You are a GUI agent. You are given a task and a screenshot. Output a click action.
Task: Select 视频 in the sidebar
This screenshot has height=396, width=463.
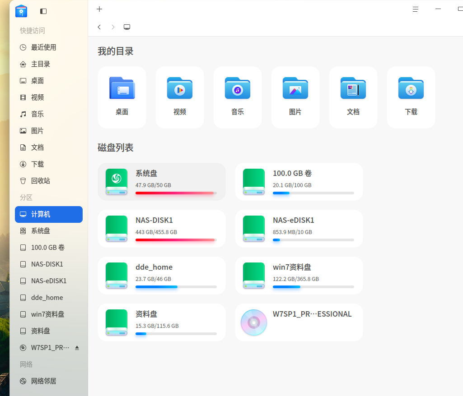pyautogui.click(x=49, y=97)
